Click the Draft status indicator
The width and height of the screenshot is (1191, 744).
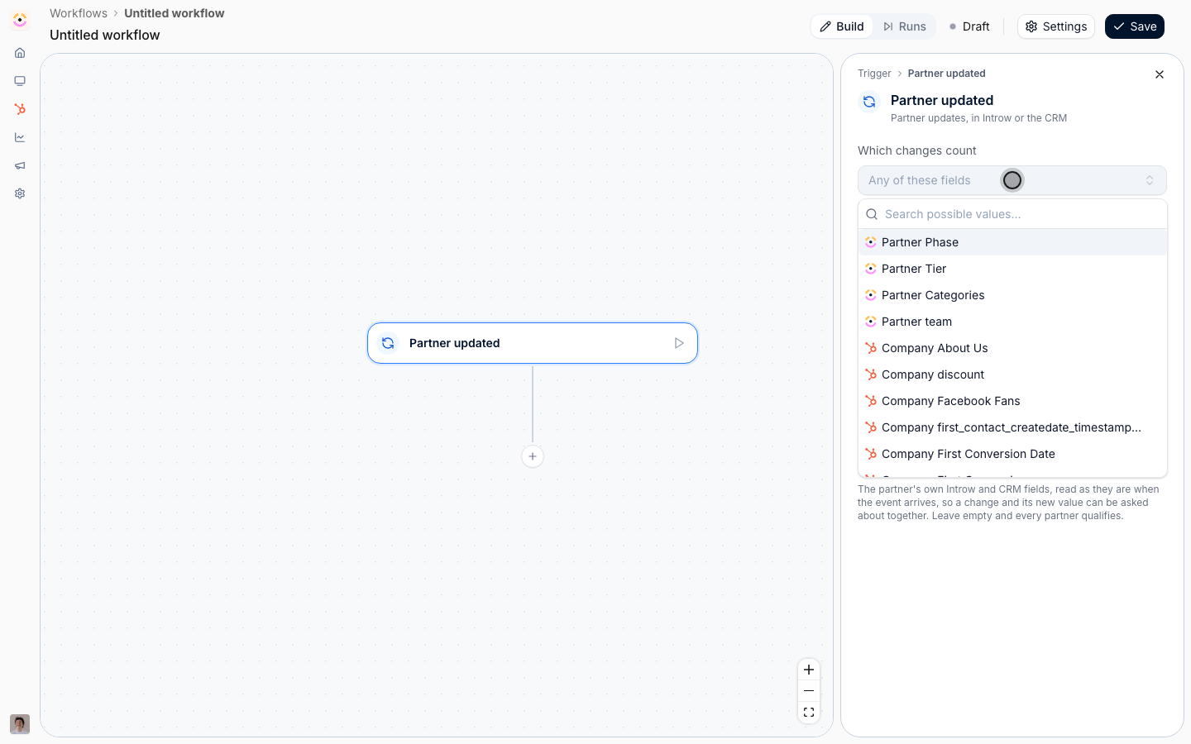point(969,26)
